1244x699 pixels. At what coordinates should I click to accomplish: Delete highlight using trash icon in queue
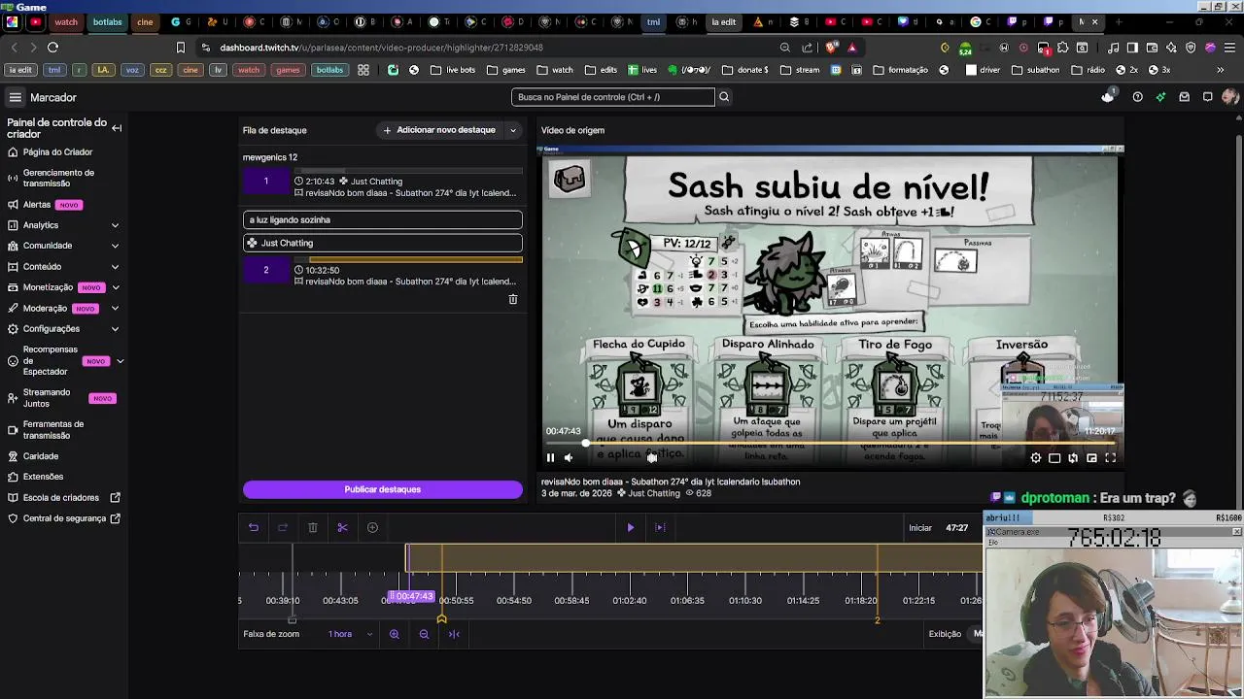tap(513, 299)
